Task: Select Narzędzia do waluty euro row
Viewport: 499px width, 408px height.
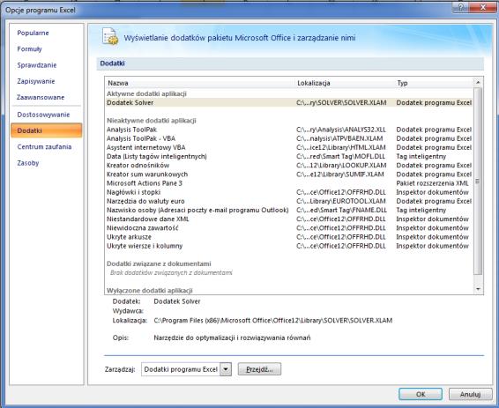Action: [x=289, y=201]
